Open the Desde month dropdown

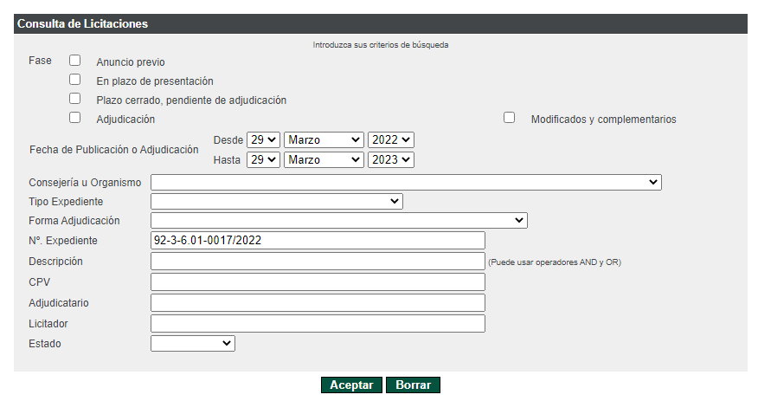tap(324, 139)
